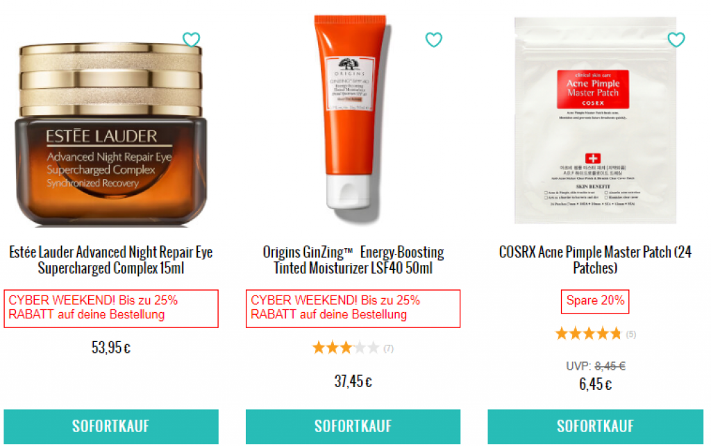This screenshot has width=711, height=446.
Task: View five-star rating for COSRX patches
Action: tap(588, 334)
